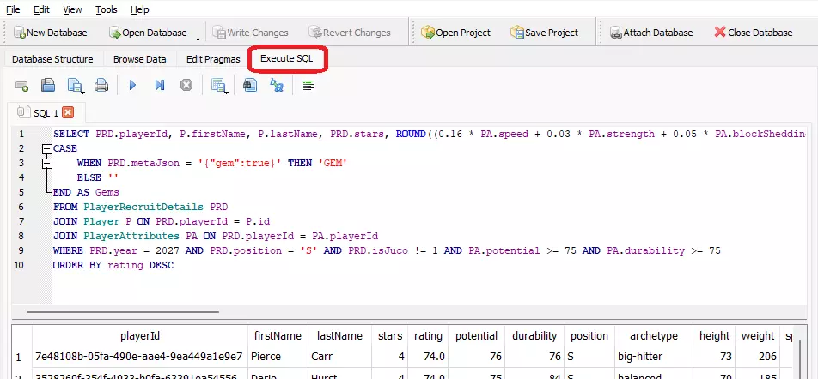This screenshot has height=379, width=818.
Task: Open the View menu
Action: (72, 9)
